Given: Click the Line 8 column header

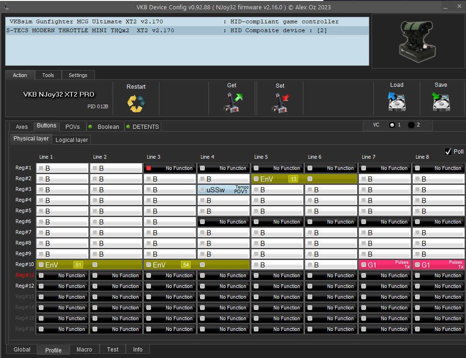Looking at the screenshot, I should (423, 157).
